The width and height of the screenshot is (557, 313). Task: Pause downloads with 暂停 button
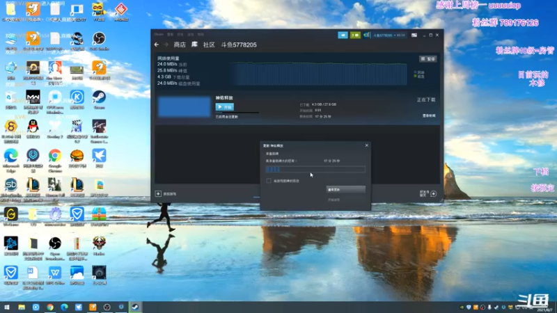(x=427, y=59)
